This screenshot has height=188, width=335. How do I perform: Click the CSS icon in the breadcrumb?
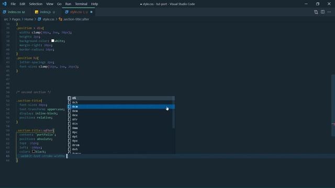pyautogui.click(x=39, y=19)
